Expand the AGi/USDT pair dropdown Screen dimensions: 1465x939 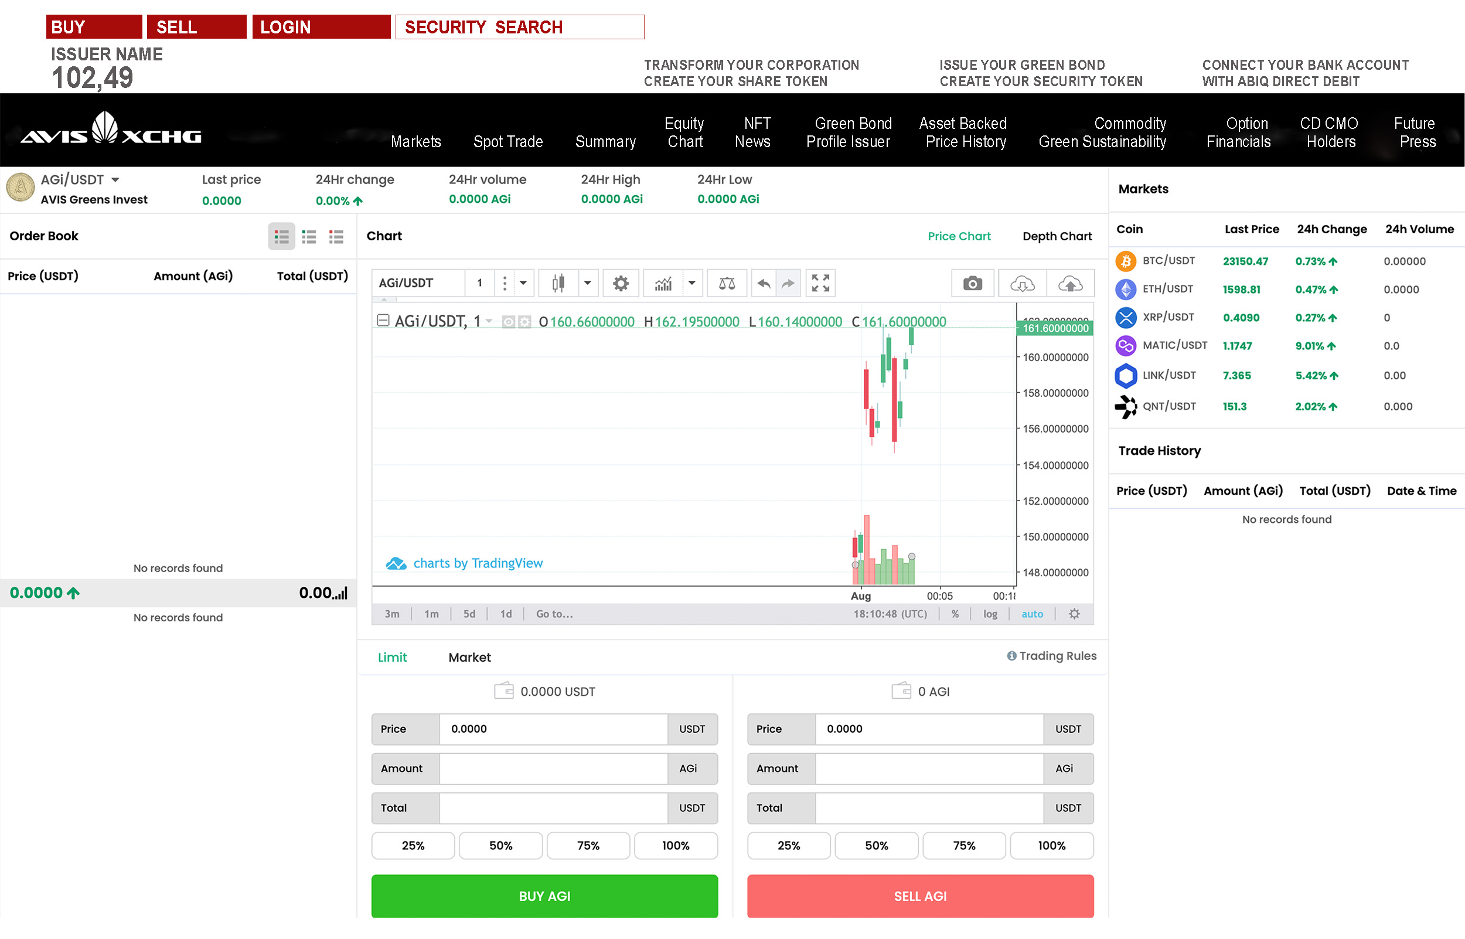[115, 180]
